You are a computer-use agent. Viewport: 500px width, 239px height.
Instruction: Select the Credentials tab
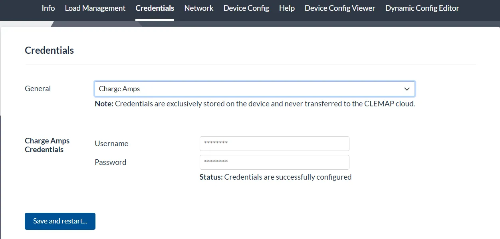coord(155,8)
